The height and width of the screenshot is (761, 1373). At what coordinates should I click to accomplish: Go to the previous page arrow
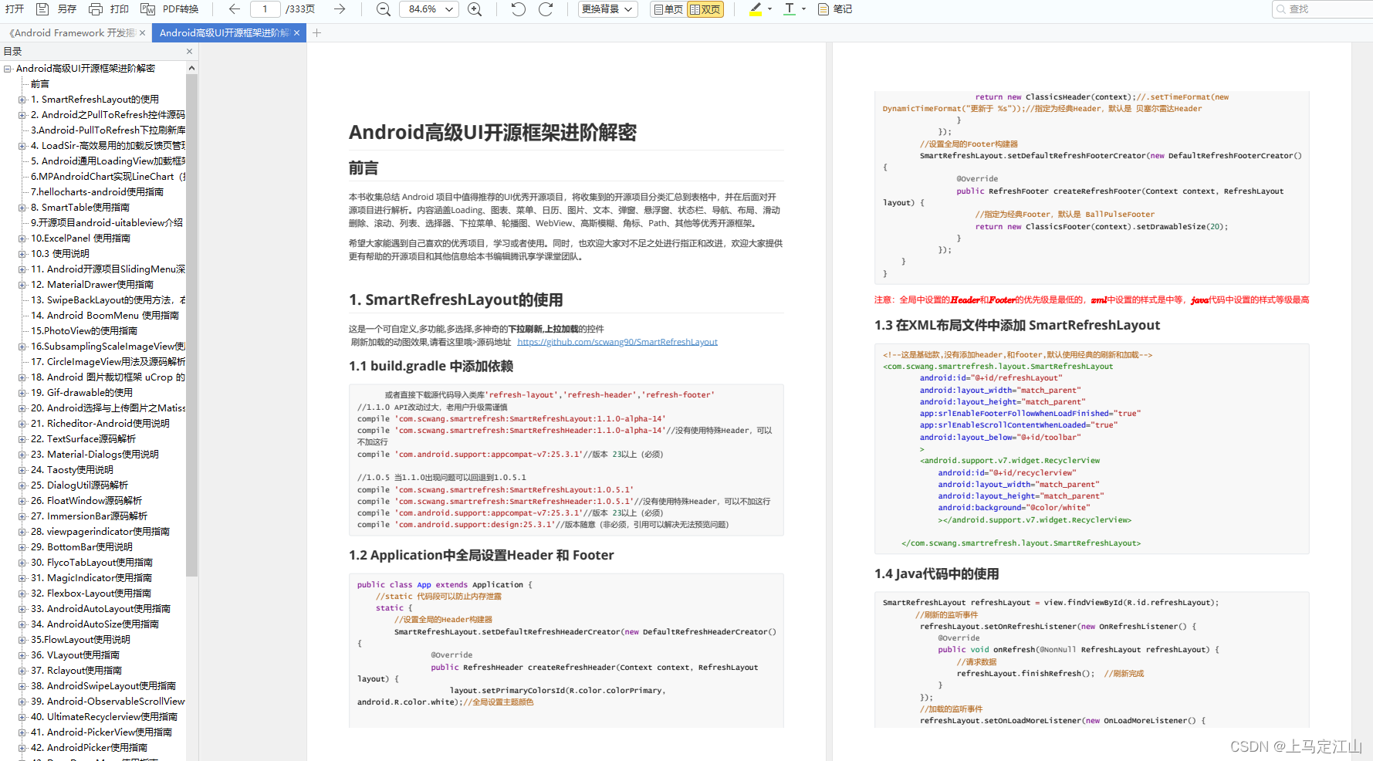point(235,9)
